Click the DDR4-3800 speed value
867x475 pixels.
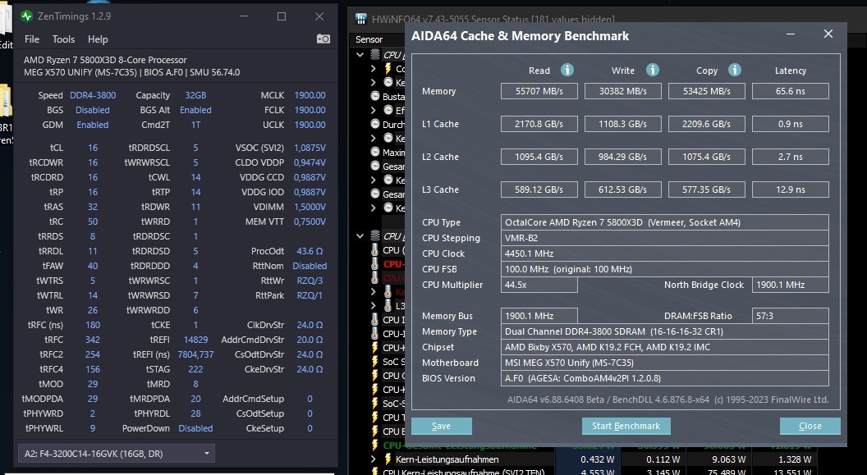coord(93,95)
